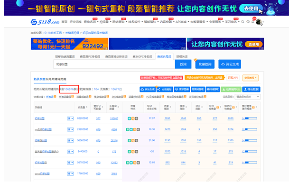
Task: Open the coco奶茶加盟 keyword link
Action: pos(42,173)
